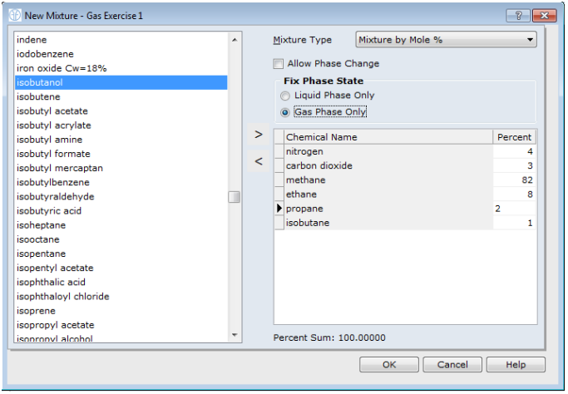
Task: Edit the propane percent field
Action: (x=512, y=209)
